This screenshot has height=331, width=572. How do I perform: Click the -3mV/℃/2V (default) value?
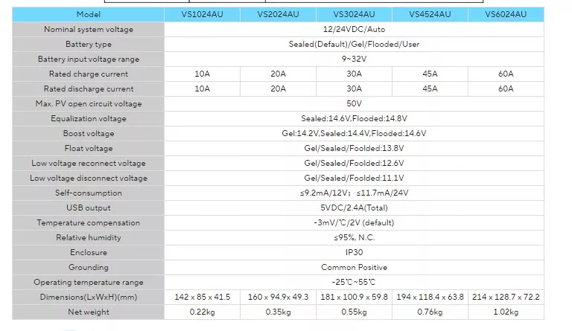(354, 223)
